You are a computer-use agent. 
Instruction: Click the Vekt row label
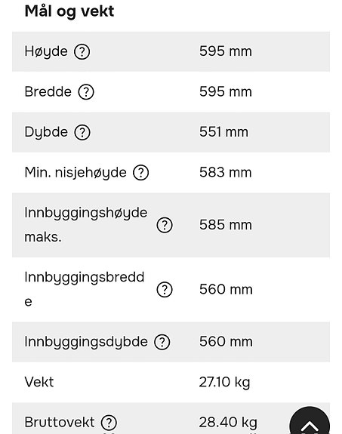click(x=39, y=382)
